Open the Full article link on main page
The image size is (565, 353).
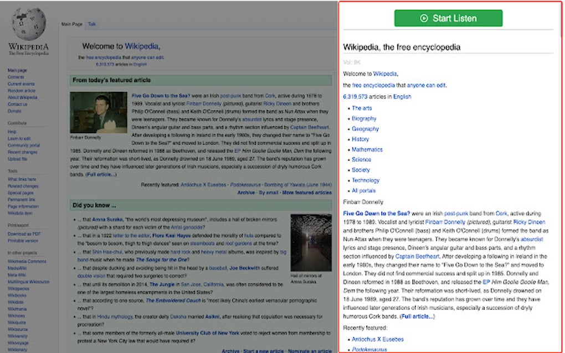coord(101,174)
